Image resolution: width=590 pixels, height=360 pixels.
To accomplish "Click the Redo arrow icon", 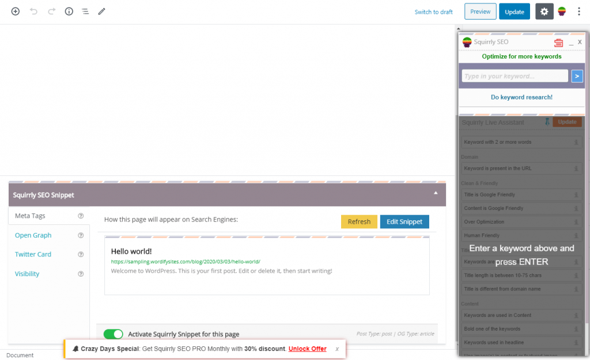I will [x=51, y=12].
